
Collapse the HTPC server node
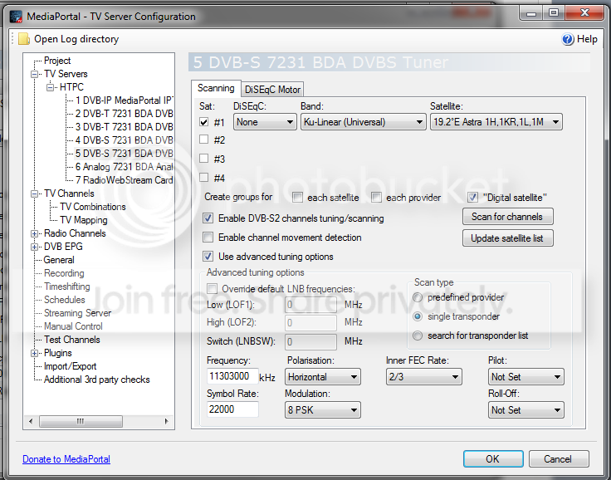pyautogui.click(x=50, y=87)
